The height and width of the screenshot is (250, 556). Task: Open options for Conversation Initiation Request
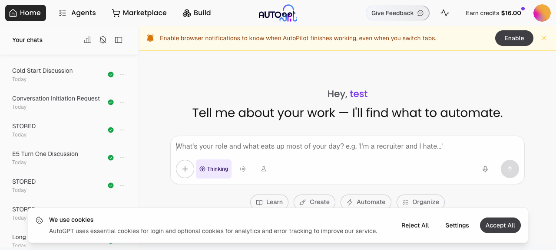122,102
